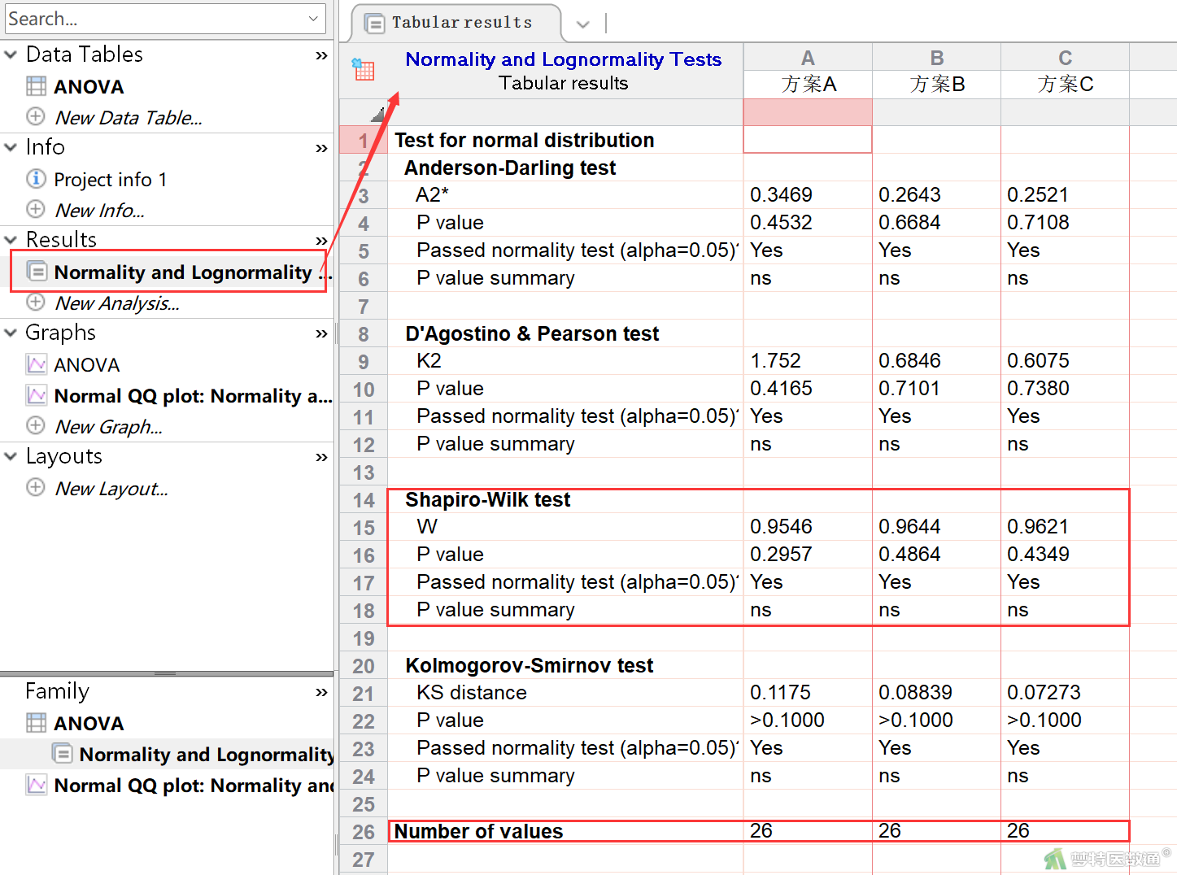1177x875 pixels.
Task: Click the analysis parameters table icon beside title
Action: [363, 69]
